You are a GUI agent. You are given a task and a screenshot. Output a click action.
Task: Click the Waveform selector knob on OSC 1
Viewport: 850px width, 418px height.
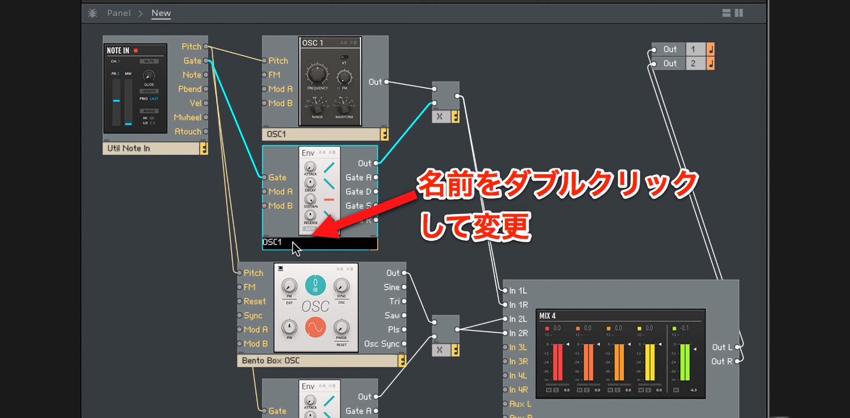coord(344,106)
